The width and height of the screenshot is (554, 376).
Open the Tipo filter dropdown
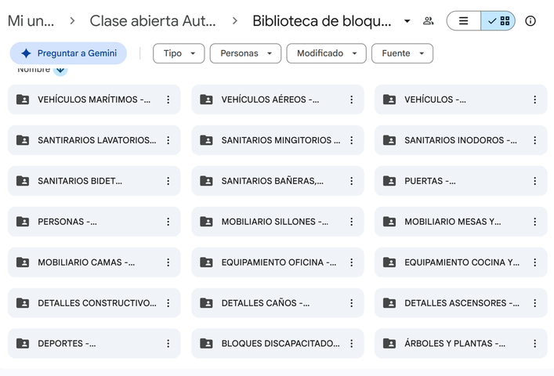pos(179,53)
